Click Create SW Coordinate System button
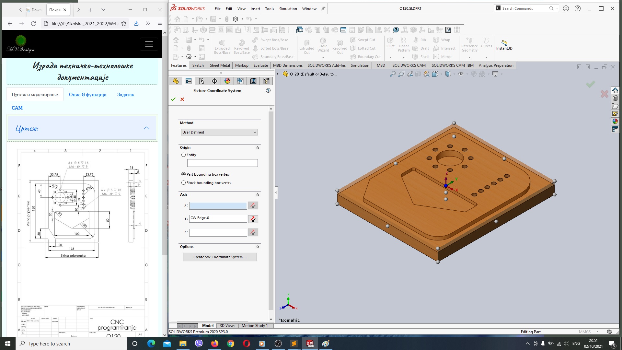The height and width of the screenshot is (350, 622). pyautogui.click(x=220, y=257)
